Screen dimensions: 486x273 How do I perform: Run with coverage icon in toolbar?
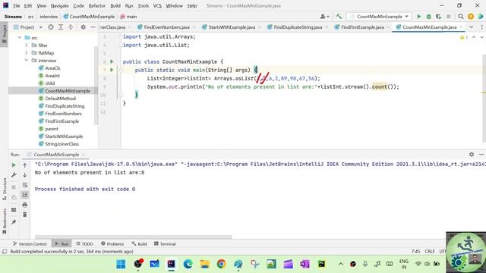click(x=438, y=17)
